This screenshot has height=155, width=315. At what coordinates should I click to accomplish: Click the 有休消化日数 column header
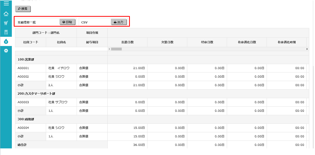click(x=247, y=42)
